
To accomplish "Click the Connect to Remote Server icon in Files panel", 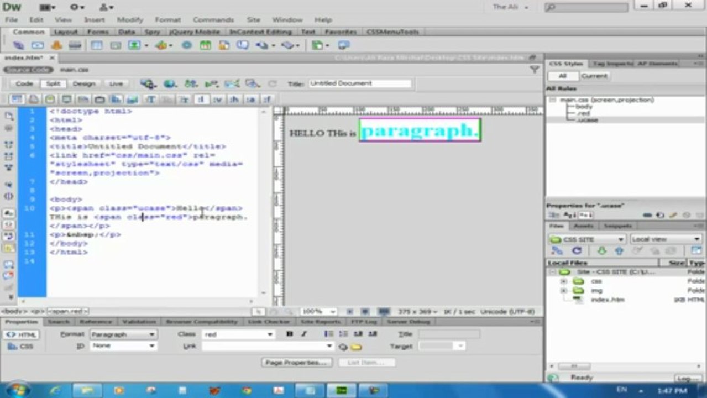I will (x=557, y=251).
